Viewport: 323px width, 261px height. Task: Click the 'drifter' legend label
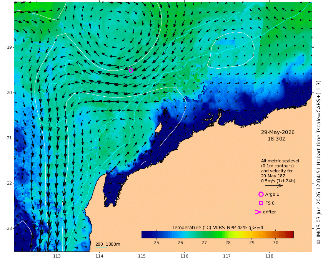point(270,212)
